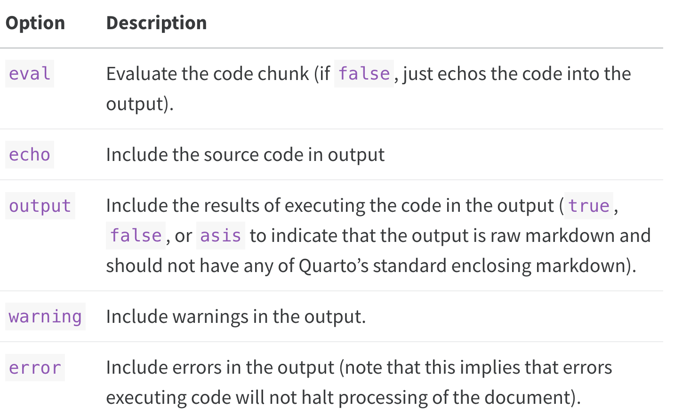Select the warning option code label
Image resolution: width=674 pixels, height=417 pixels.
pos(45,317)
